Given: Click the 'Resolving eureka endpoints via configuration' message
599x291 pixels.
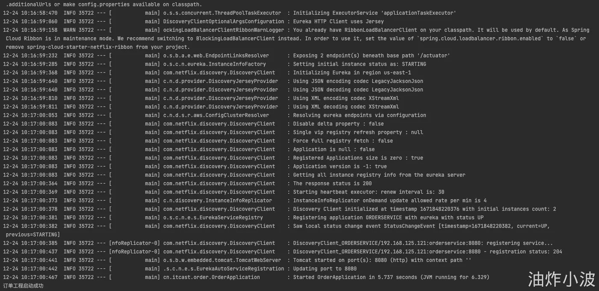Looking at the screenshot, I should click(x=359, y=116).
